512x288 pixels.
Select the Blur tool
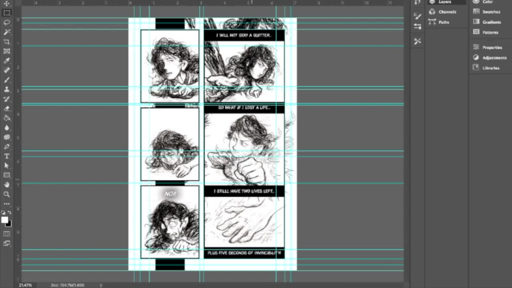(7, 128)
